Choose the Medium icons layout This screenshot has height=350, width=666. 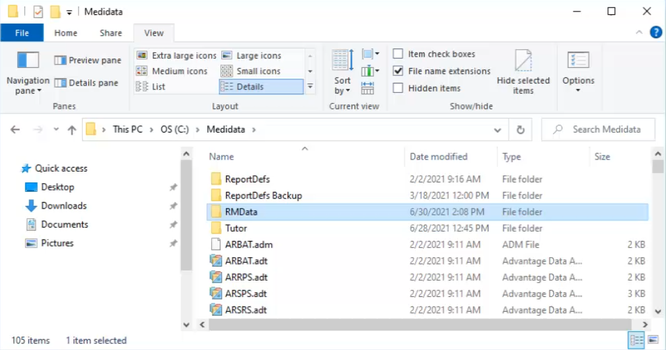click(x=172, y=71)
